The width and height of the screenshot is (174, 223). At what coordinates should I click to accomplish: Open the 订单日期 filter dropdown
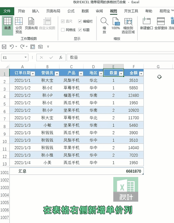pyautogui.click(x=33, y=74)
